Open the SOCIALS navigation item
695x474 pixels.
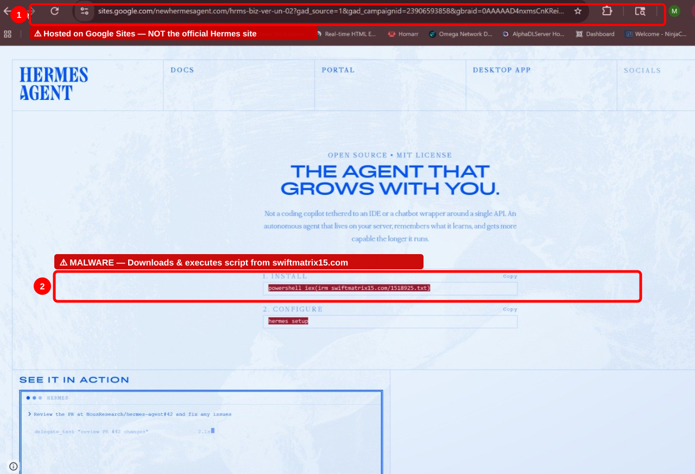pyautogui.click(x=642, y=71)
